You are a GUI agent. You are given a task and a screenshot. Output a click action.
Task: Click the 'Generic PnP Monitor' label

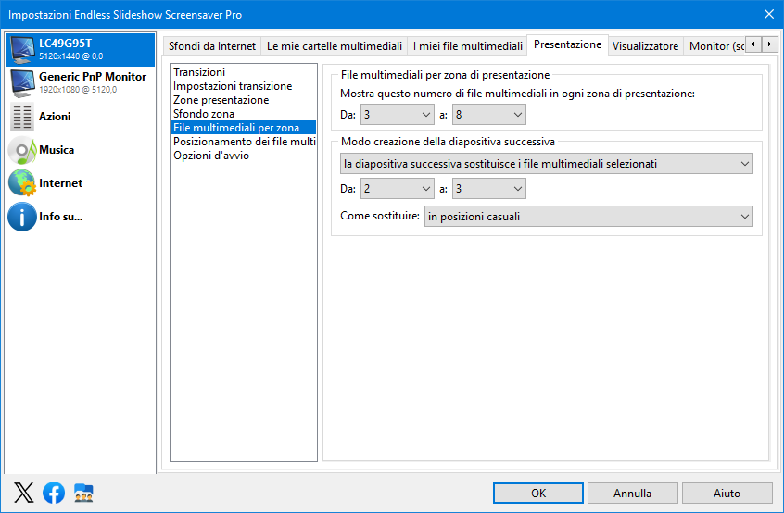coord(93,77)
